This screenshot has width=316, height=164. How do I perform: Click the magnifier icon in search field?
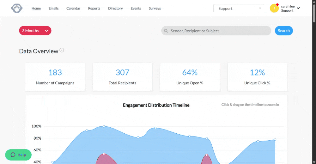coord(166,31)
